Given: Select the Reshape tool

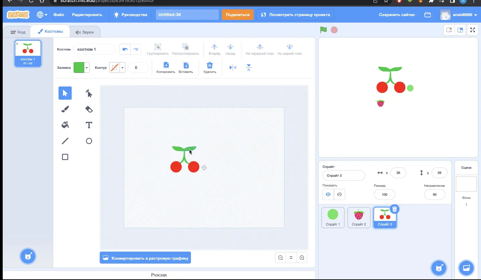Looking at the screenshot, I should (89, 93).
